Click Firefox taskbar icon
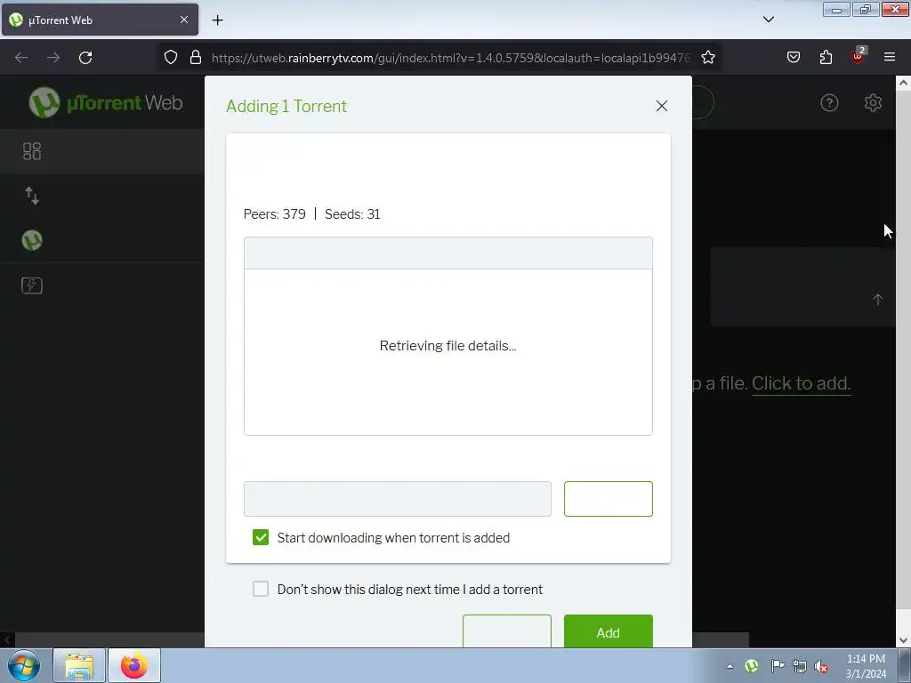911x683 pixels. coord(134,665)
